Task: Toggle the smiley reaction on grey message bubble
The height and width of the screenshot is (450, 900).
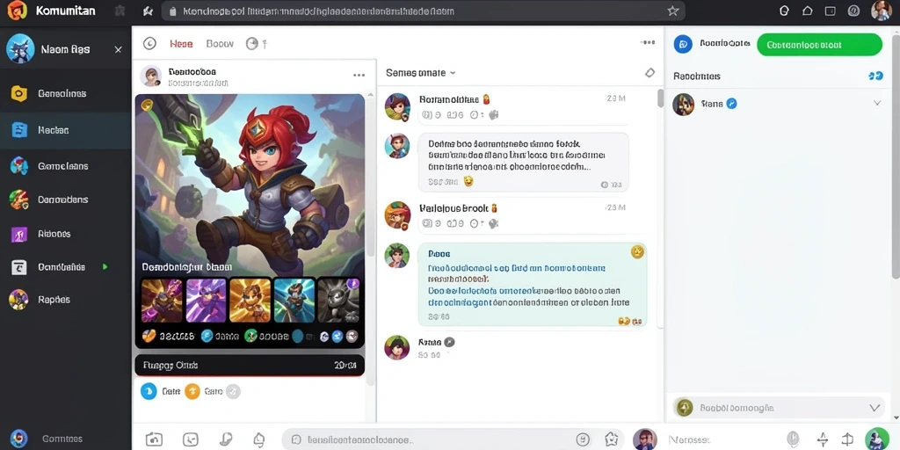Action: 468,182
